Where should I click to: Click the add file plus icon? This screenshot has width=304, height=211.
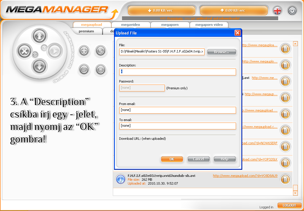pyautogui.click(x=84, y=51)
